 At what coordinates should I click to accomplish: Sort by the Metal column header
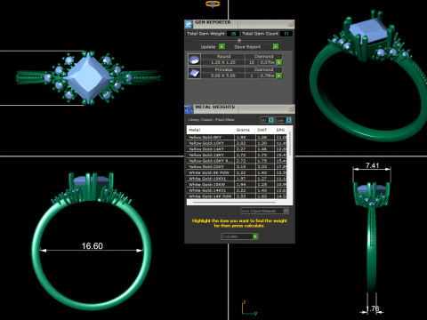(x=210, y=130)
